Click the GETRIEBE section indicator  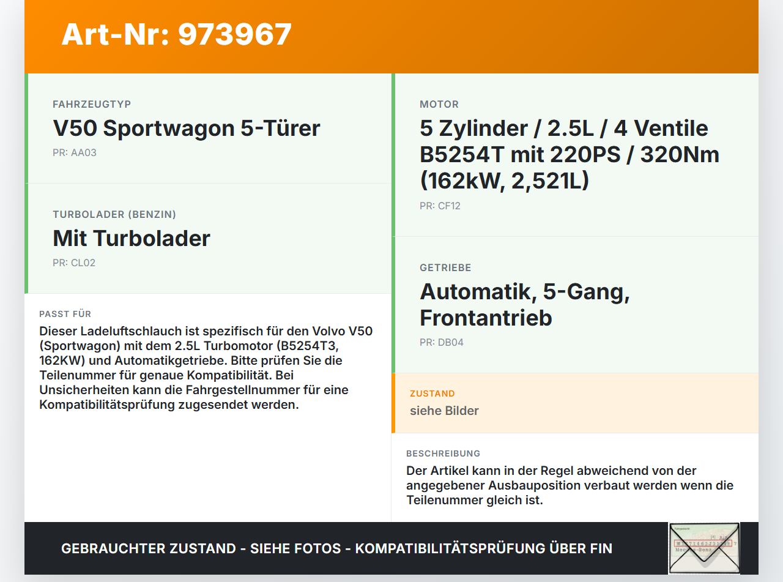point(393,304)
